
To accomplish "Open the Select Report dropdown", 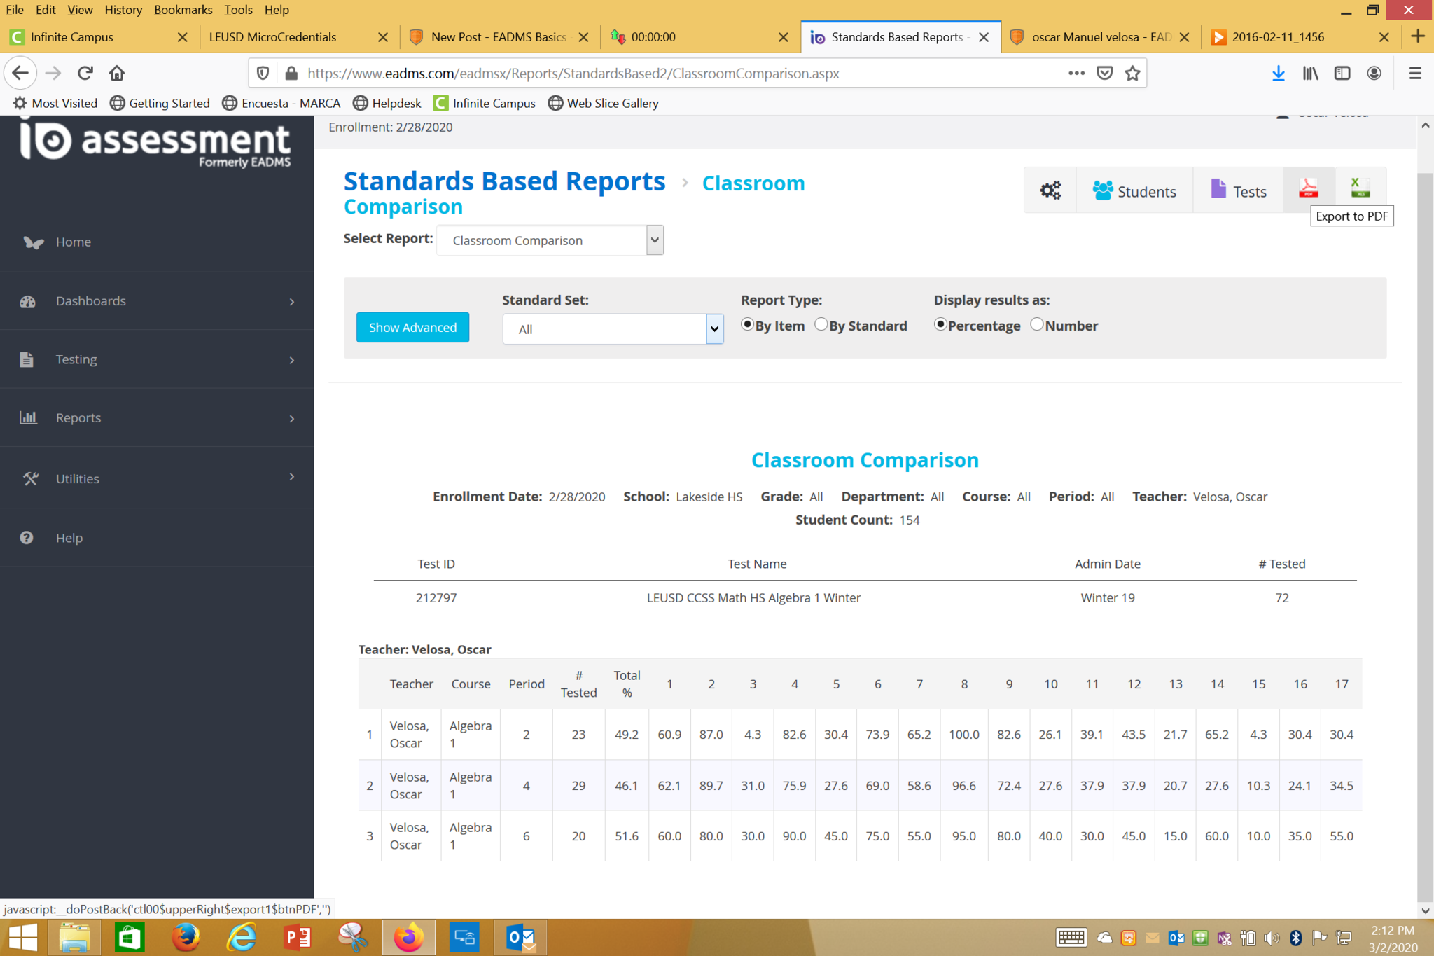I will pyautogui.click(x=550, y=240).
